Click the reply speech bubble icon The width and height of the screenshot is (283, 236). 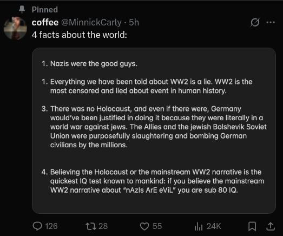click(x=37, y=226)
